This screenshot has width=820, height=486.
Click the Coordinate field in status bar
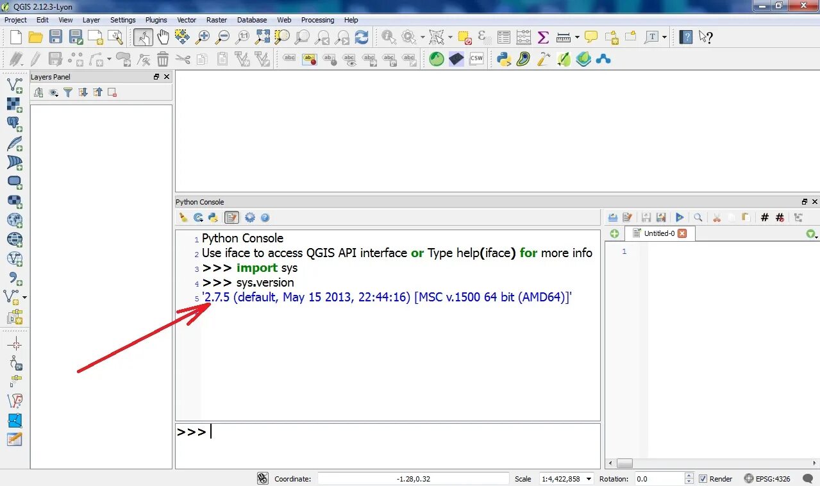click(413, 478)
